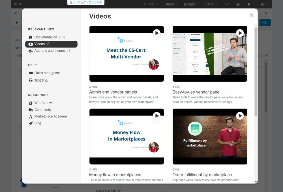283x192 pixels.
Task: Click the help question mark icon
Action: click(x=238, y=4)
